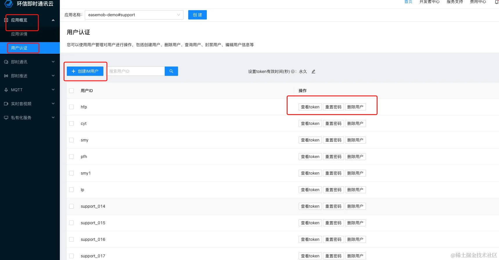Click the pencil icon to edit token validity
499x260 pixels.
313,71
